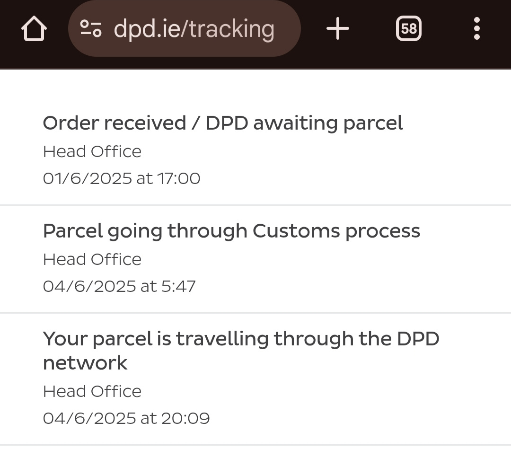The width and height of the screenshot is (511, 458).
Task: Tap Head Office under travelling status
Action: pos(92,391)
